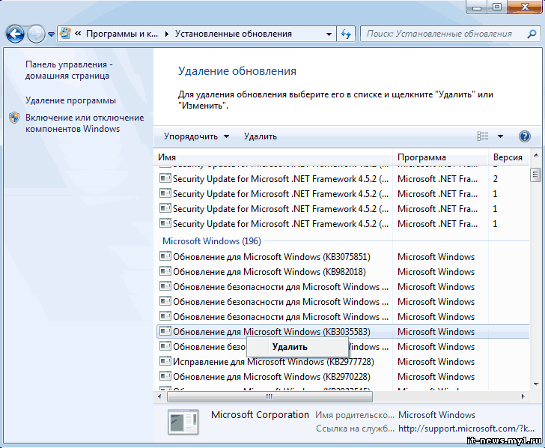Collapse the 'Microsoft Windows (196)' group header
The height and width of the screenshot is (448, 545).
click(x=212, y=241)
